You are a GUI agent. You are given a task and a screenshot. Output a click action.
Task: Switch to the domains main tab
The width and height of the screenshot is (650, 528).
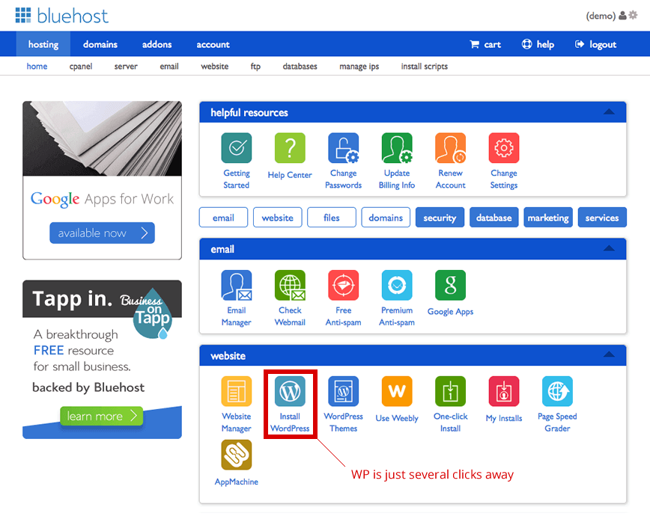pos(100,44)
